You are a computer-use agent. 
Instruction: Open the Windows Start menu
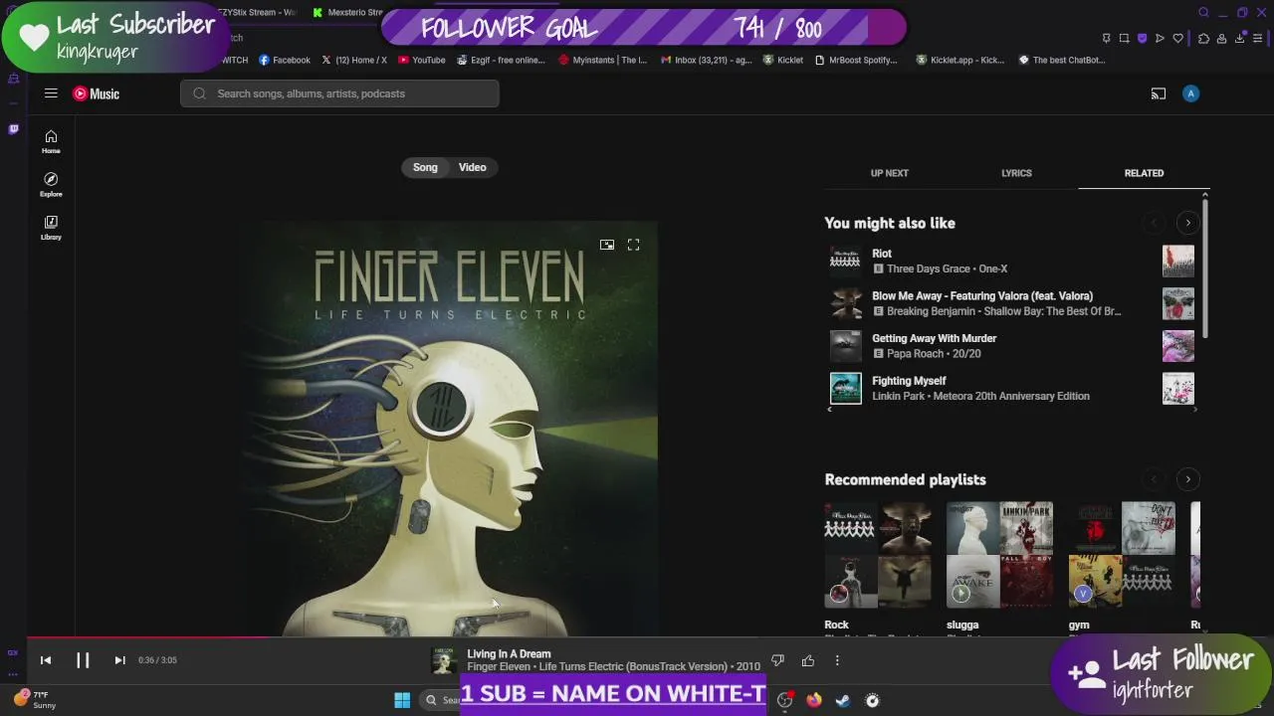402,700
